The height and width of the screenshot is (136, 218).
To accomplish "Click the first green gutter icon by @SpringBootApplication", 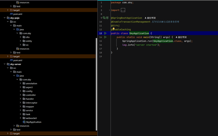I will click(104, 18).
